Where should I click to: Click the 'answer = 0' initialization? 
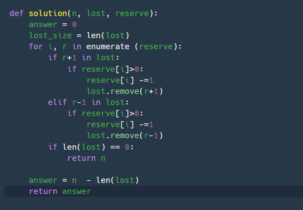[53, 24]
